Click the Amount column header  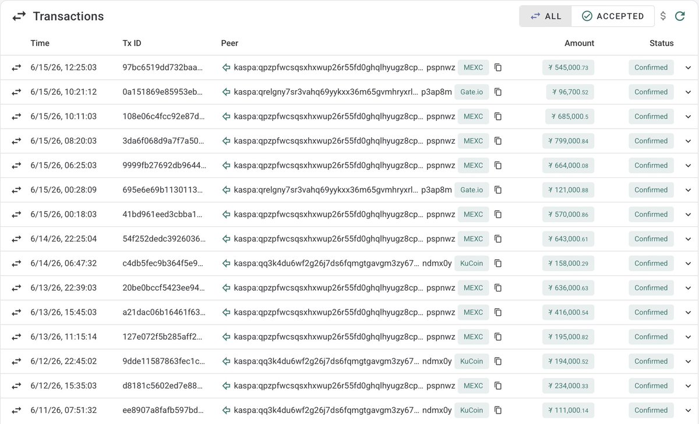tap(579, 43)
